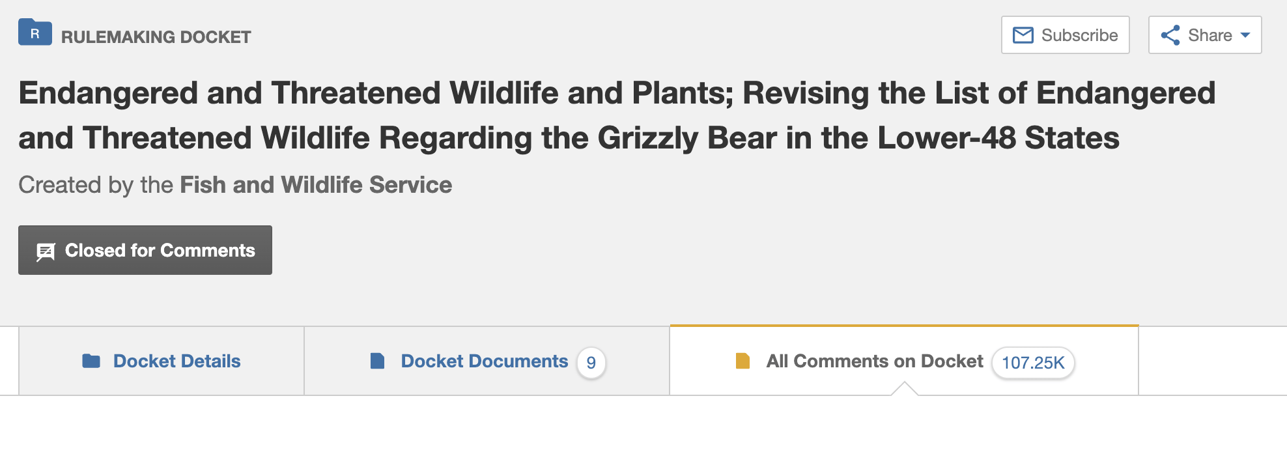The image size is (1287, 452).
Task: Click the share network icon
Action: pos(1170,35)
